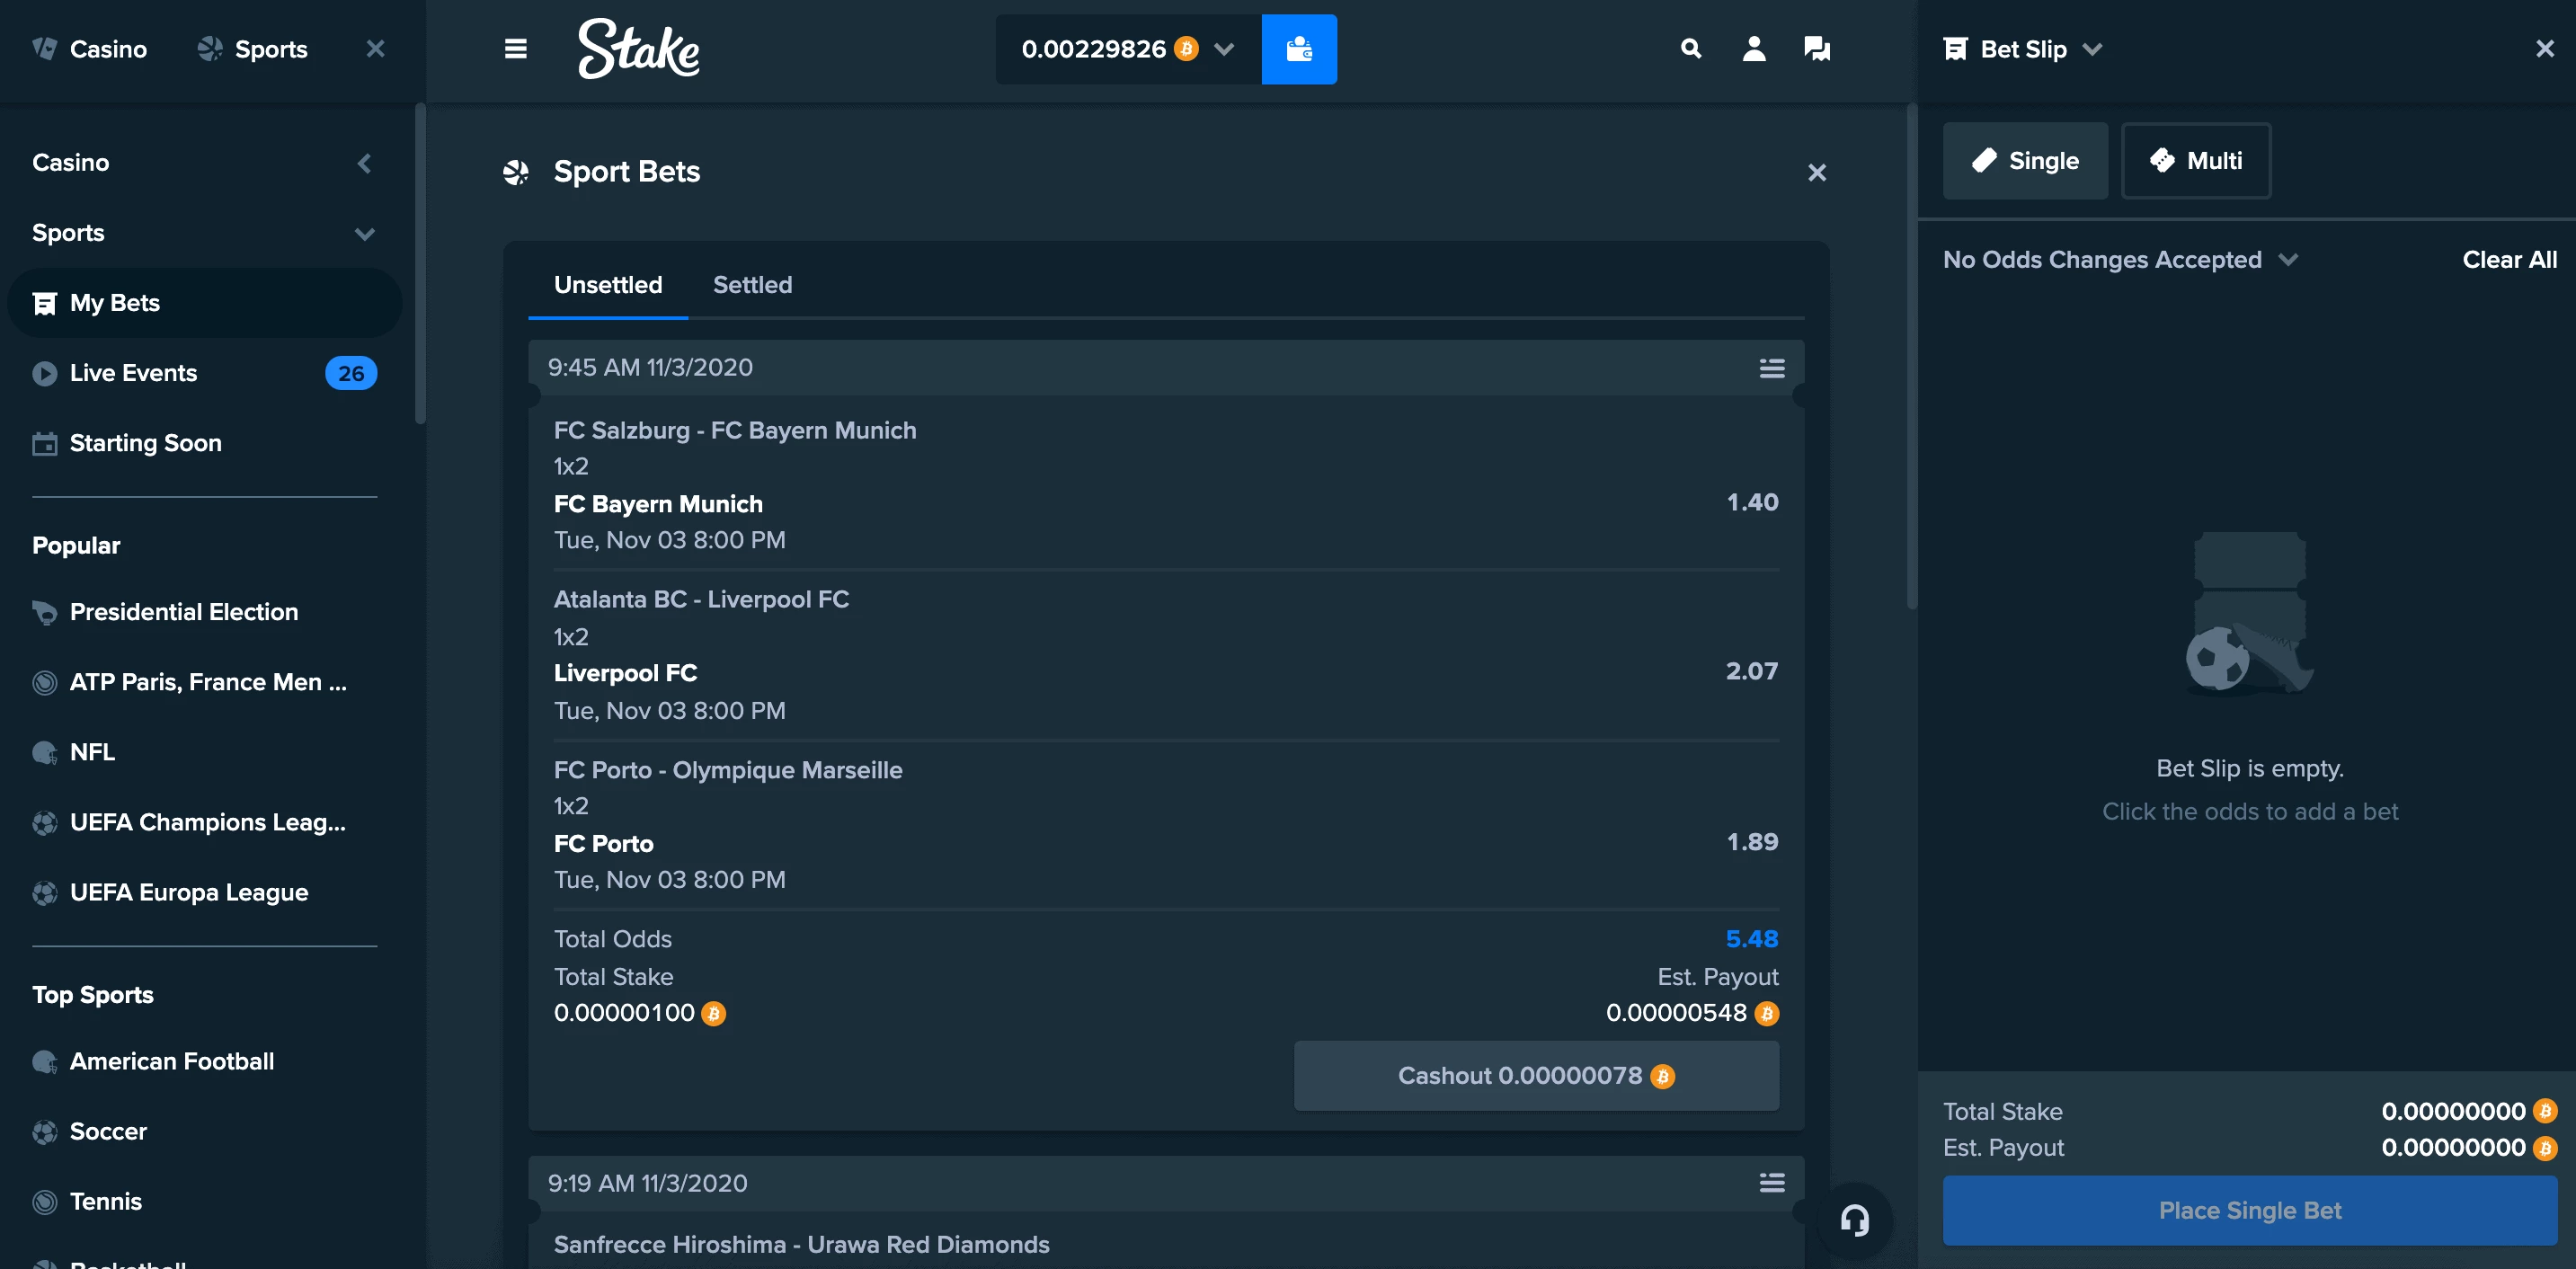Click the Live Events count badge 26
Viewport: 2576px width, 1269px height.
pyautogui.click(x=351, y=373)
